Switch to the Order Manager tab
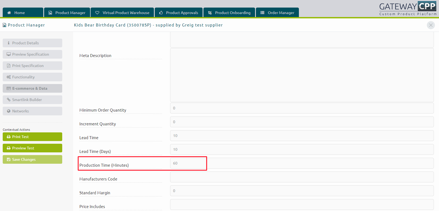 point(278,12)
